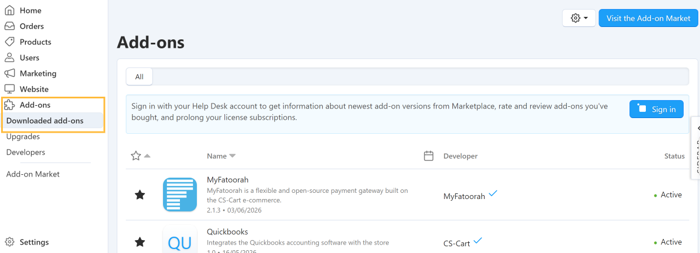700x253 pixels.
Task: Click the Website monitor icon
Action: (x=10, y=89)
